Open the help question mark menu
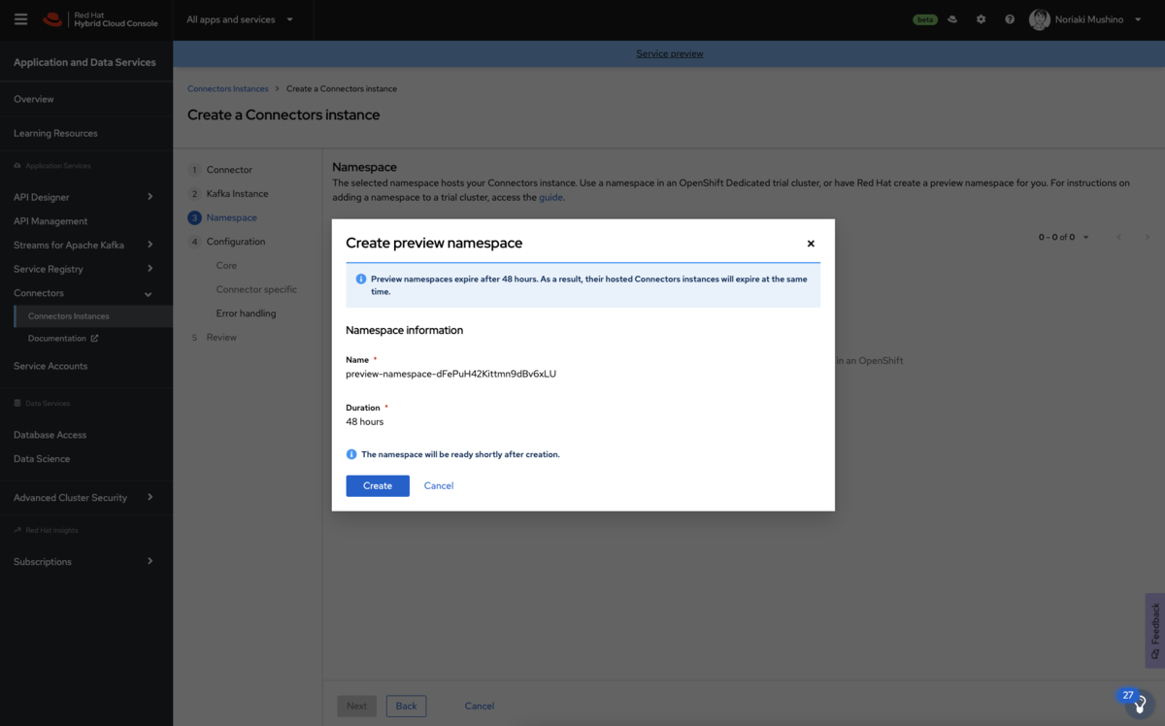This screenshot has height=726, width=1165. [x=1010, y=19]
